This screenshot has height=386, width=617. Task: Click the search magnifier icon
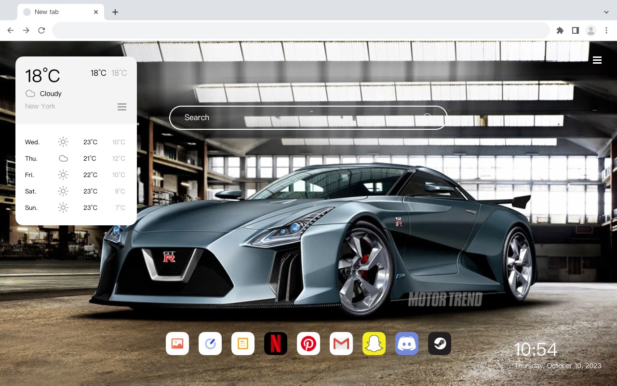(x=427, y=117)
